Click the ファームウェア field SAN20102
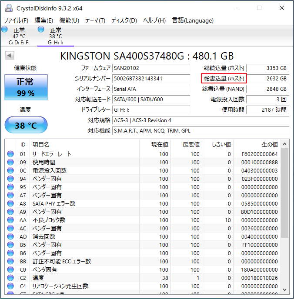Image resolution: width=294 pixels, height=299 pixels. coord(151,68)
